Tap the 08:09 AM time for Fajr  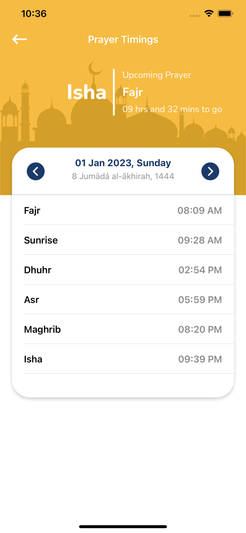point(200,210)
